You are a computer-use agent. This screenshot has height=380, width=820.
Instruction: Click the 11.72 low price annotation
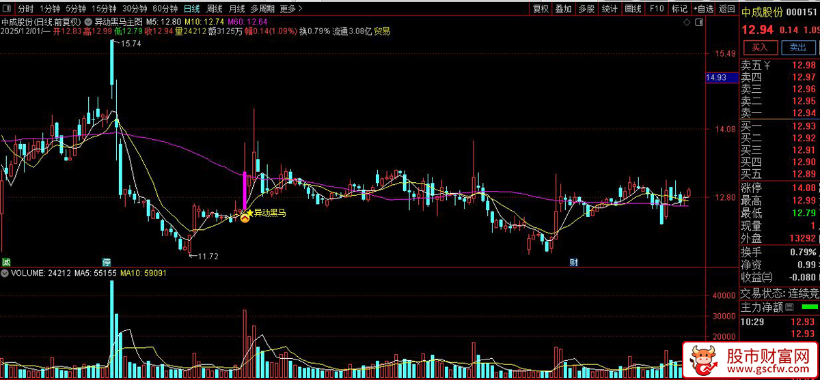[208, 257]
